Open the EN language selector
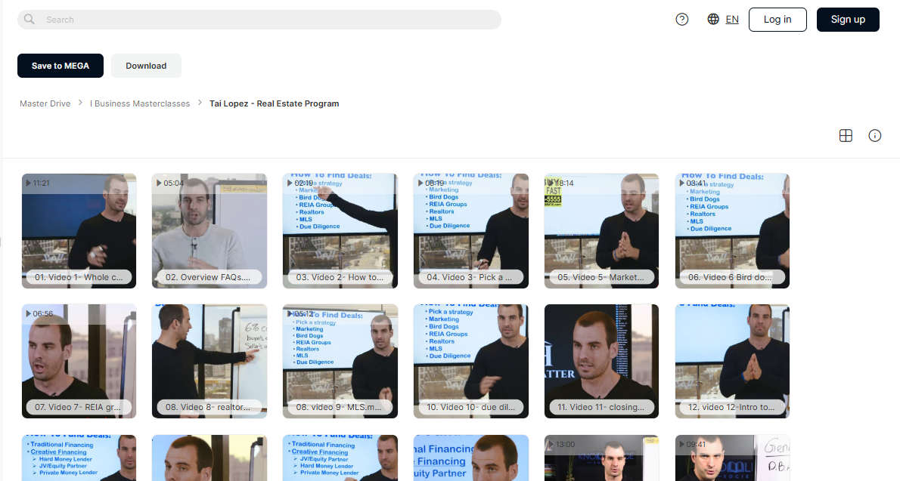900x481 pixels. (x=722, y=20)
